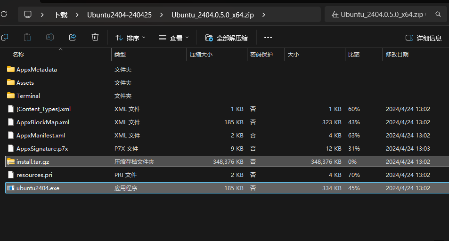
Task: Click the Terminal folder icon
Action: pyautogui.click(x=11, y=96)
